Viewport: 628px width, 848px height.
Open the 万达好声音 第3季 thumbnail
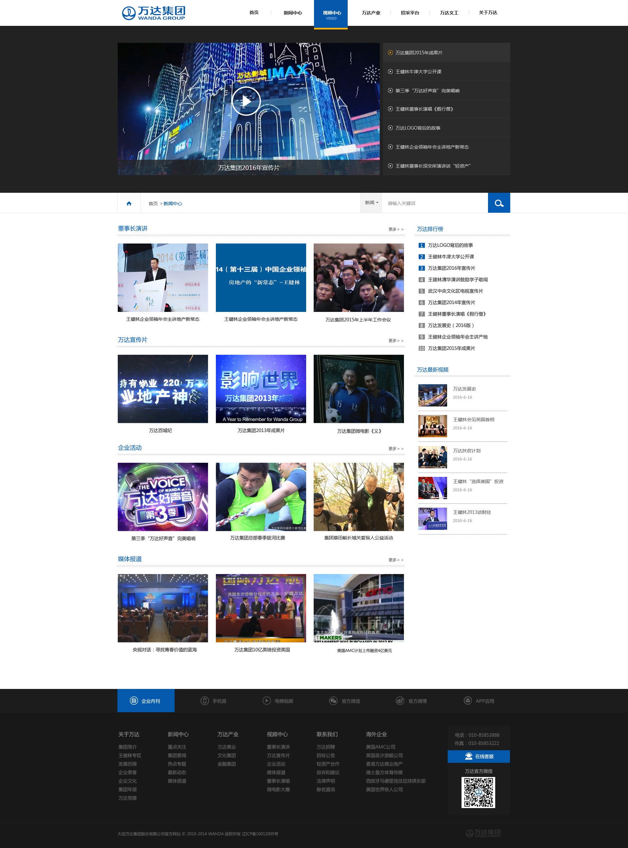[163, 496]
